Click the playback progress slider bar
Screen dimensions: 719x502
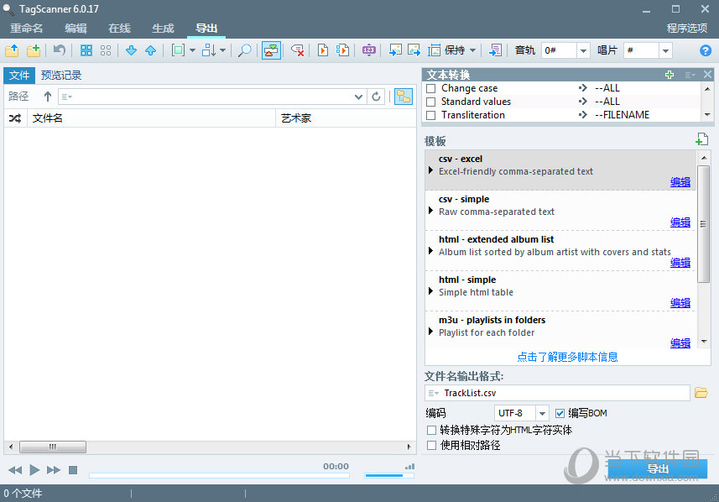(x=218, y=476)
